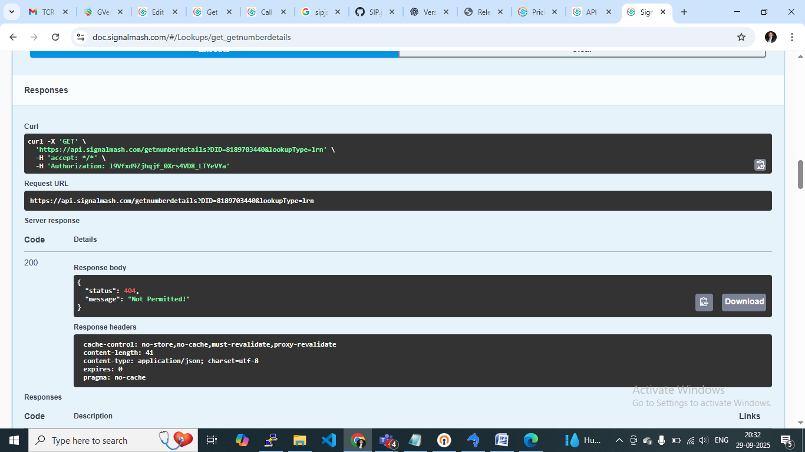
Task: Close the Pricing tab
Action: click(555, 12)
